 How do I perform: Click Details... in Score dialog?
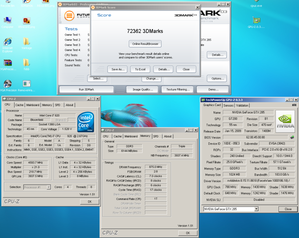tap(164, 69)
